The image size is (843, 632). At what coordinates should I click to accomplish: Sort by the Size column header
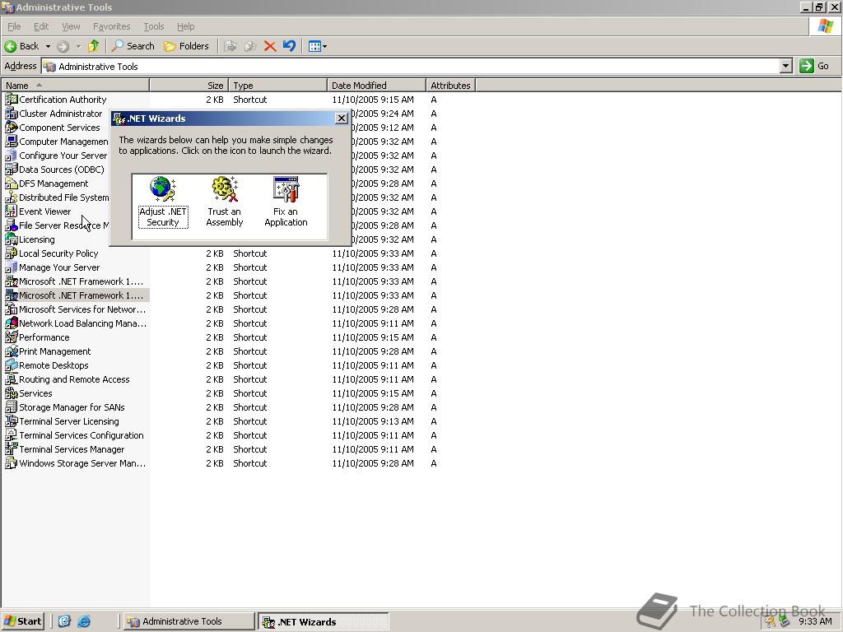point(189,86)
